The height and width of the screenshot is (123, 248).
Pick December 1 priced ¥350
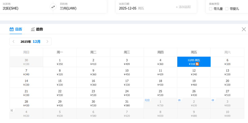pos(60,62)
